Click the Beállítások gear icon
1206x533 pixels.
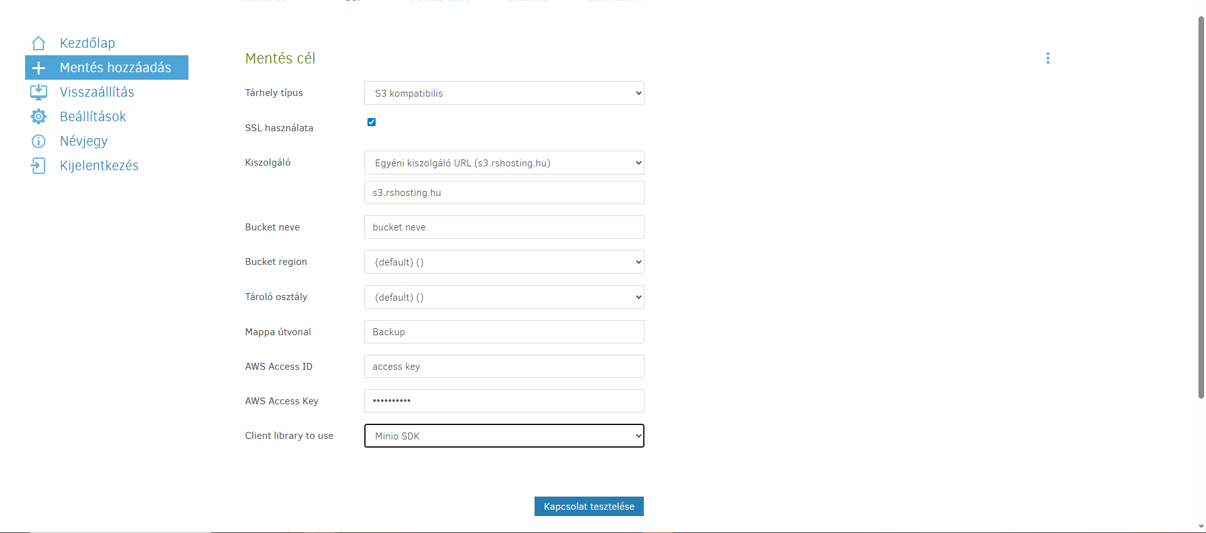click(38, 117)
